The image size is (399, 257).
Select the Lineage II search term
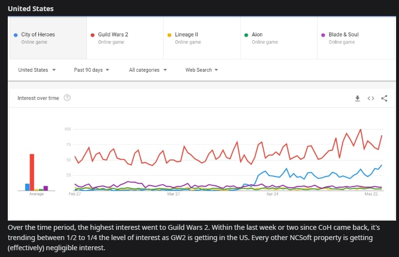[x=202, y=38]
